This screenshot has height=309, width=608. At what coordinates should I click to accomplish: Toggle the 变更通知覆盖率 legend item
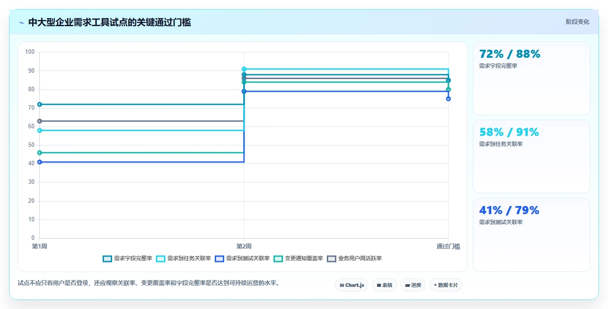(x=298, y=258)
